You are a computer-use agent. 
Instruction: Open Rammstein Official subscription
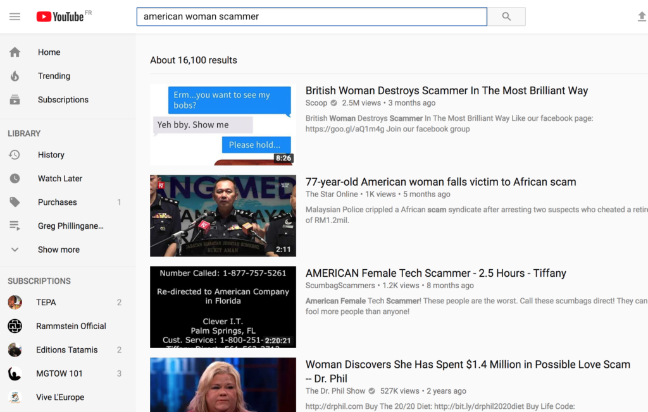pyautogui.click(x=71, y=326)
